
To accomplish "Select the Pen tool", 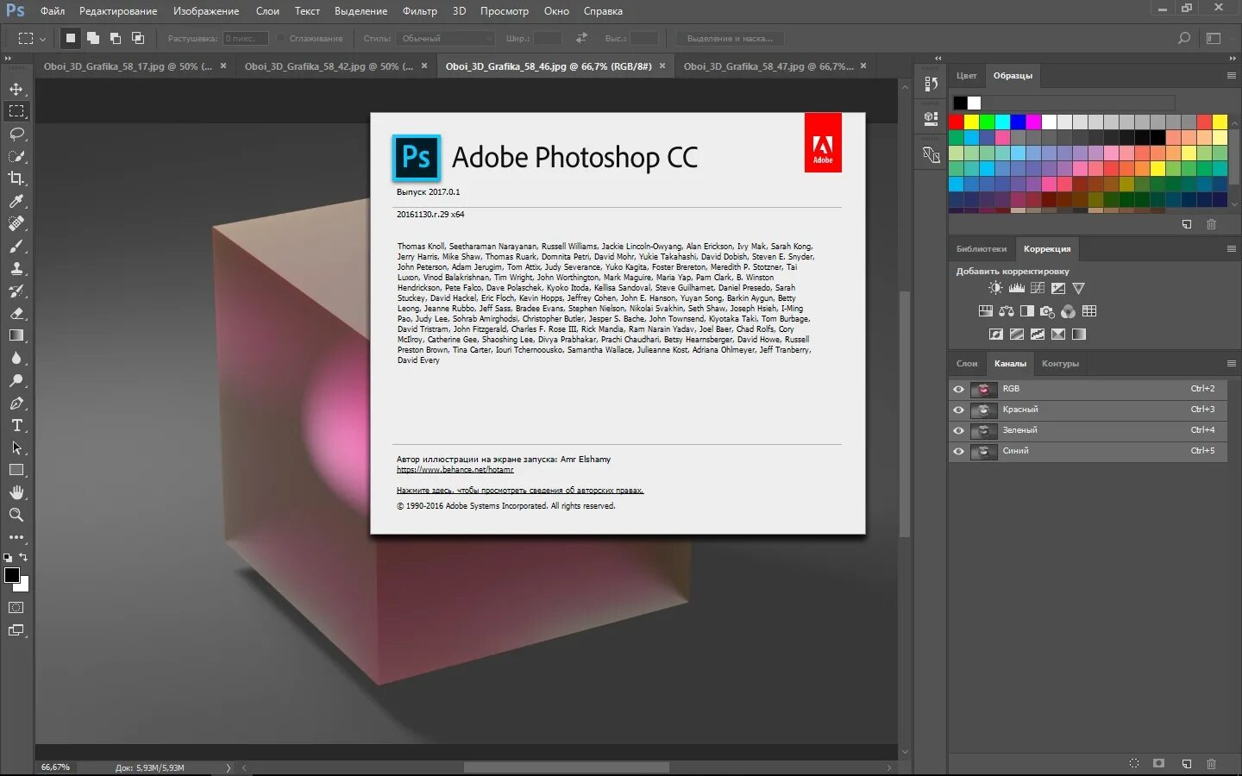I will [x=16, y=403].
